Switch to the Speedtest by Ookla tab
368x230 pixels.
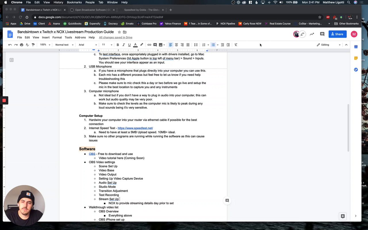(x=141, y=10)
